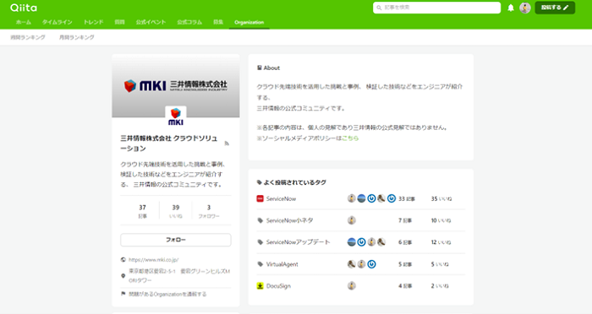Viewport: 592px width, 314px height.
Task: Focus the article search field
Action: (437, 8)
